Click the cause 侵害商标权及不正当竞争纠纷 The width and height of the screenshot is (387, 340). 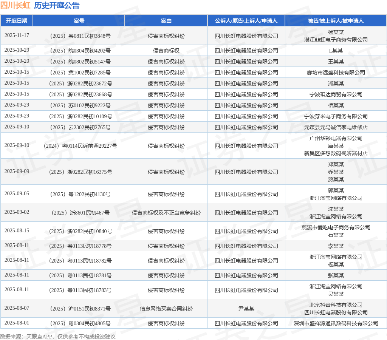pos(166,213)
